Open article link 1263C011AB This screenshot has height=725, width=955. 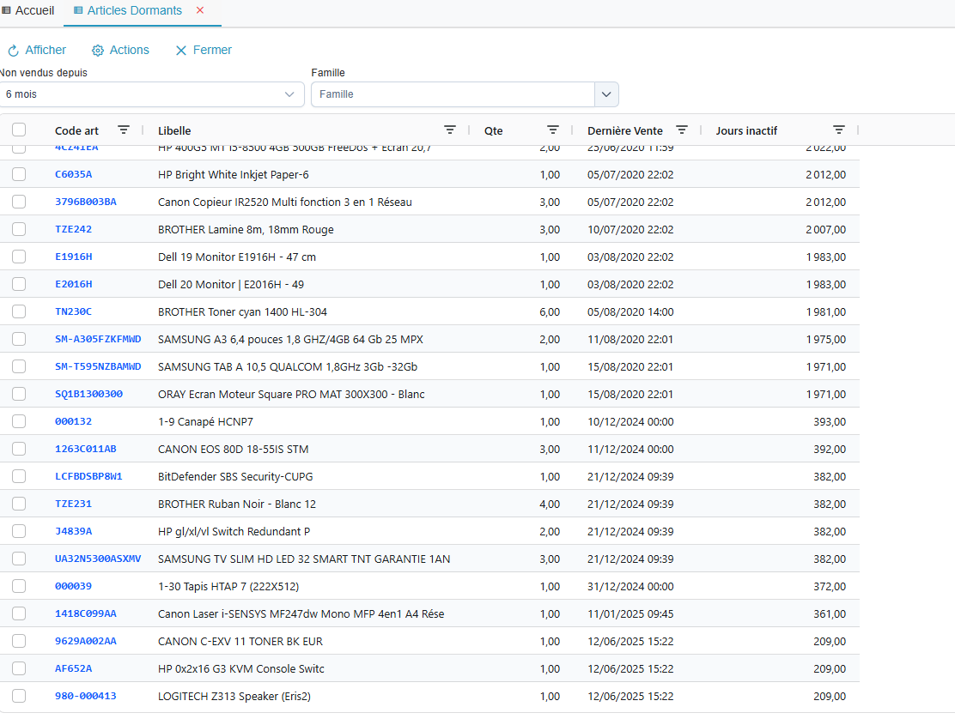[x=85, y=449]
